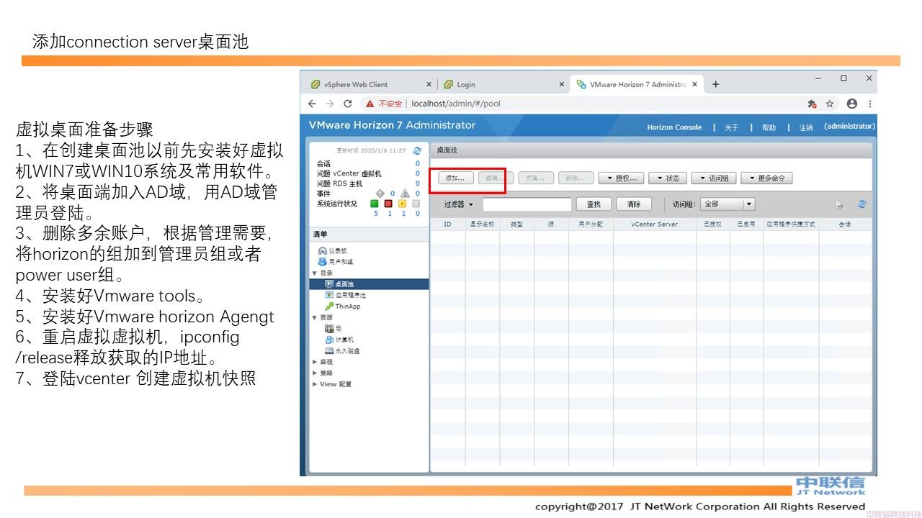Viewport: 922px width, 518px height.
Task: Sort by the vCenter Server column header
Action: click(655, 224)
